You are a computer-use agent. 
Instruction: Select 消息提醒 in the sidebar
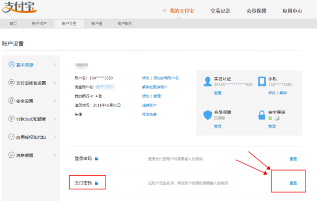[x=25, y=155]
